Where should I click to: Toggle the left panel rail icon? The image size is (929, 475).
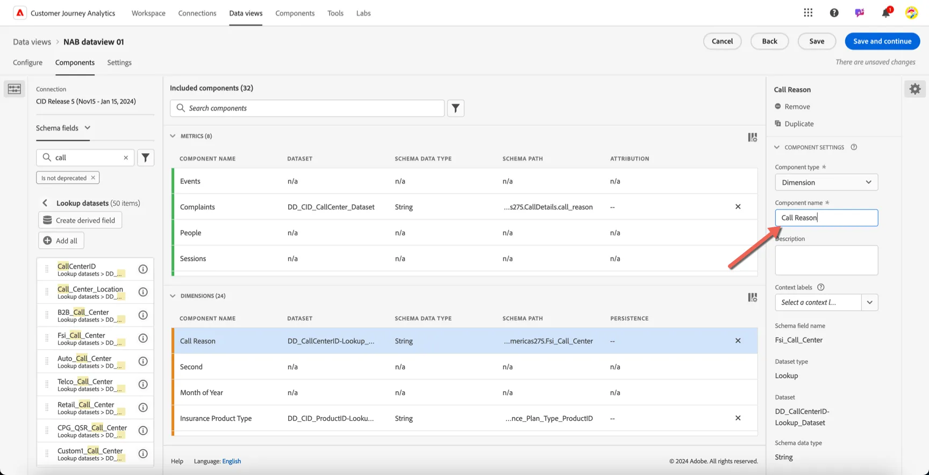(x=15, y=89)
